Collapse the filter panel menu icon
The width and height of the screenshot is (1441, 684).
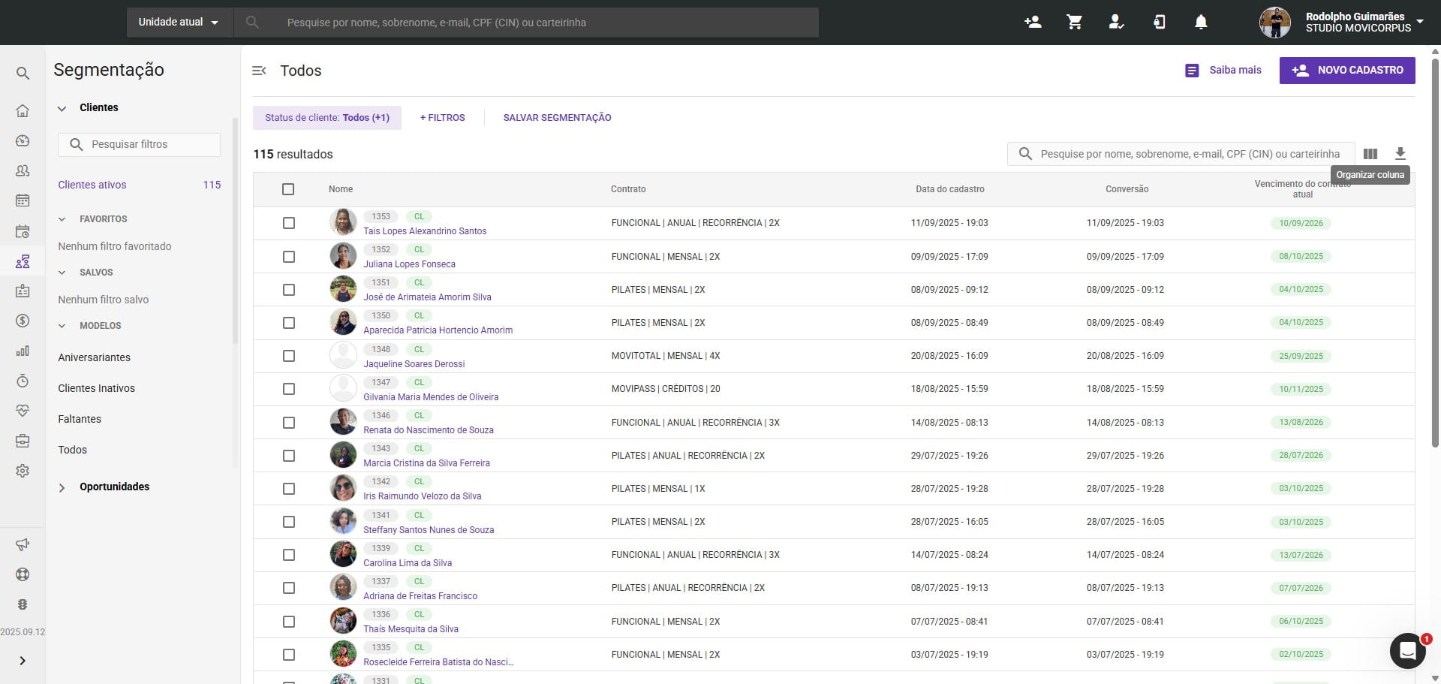tap(259, 71)
